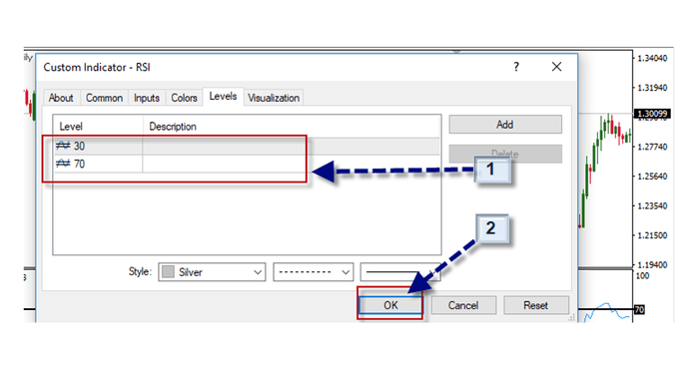Screen dimensions: 699x369
Task: Click the level icon beside 70
Action: (63, 164)
